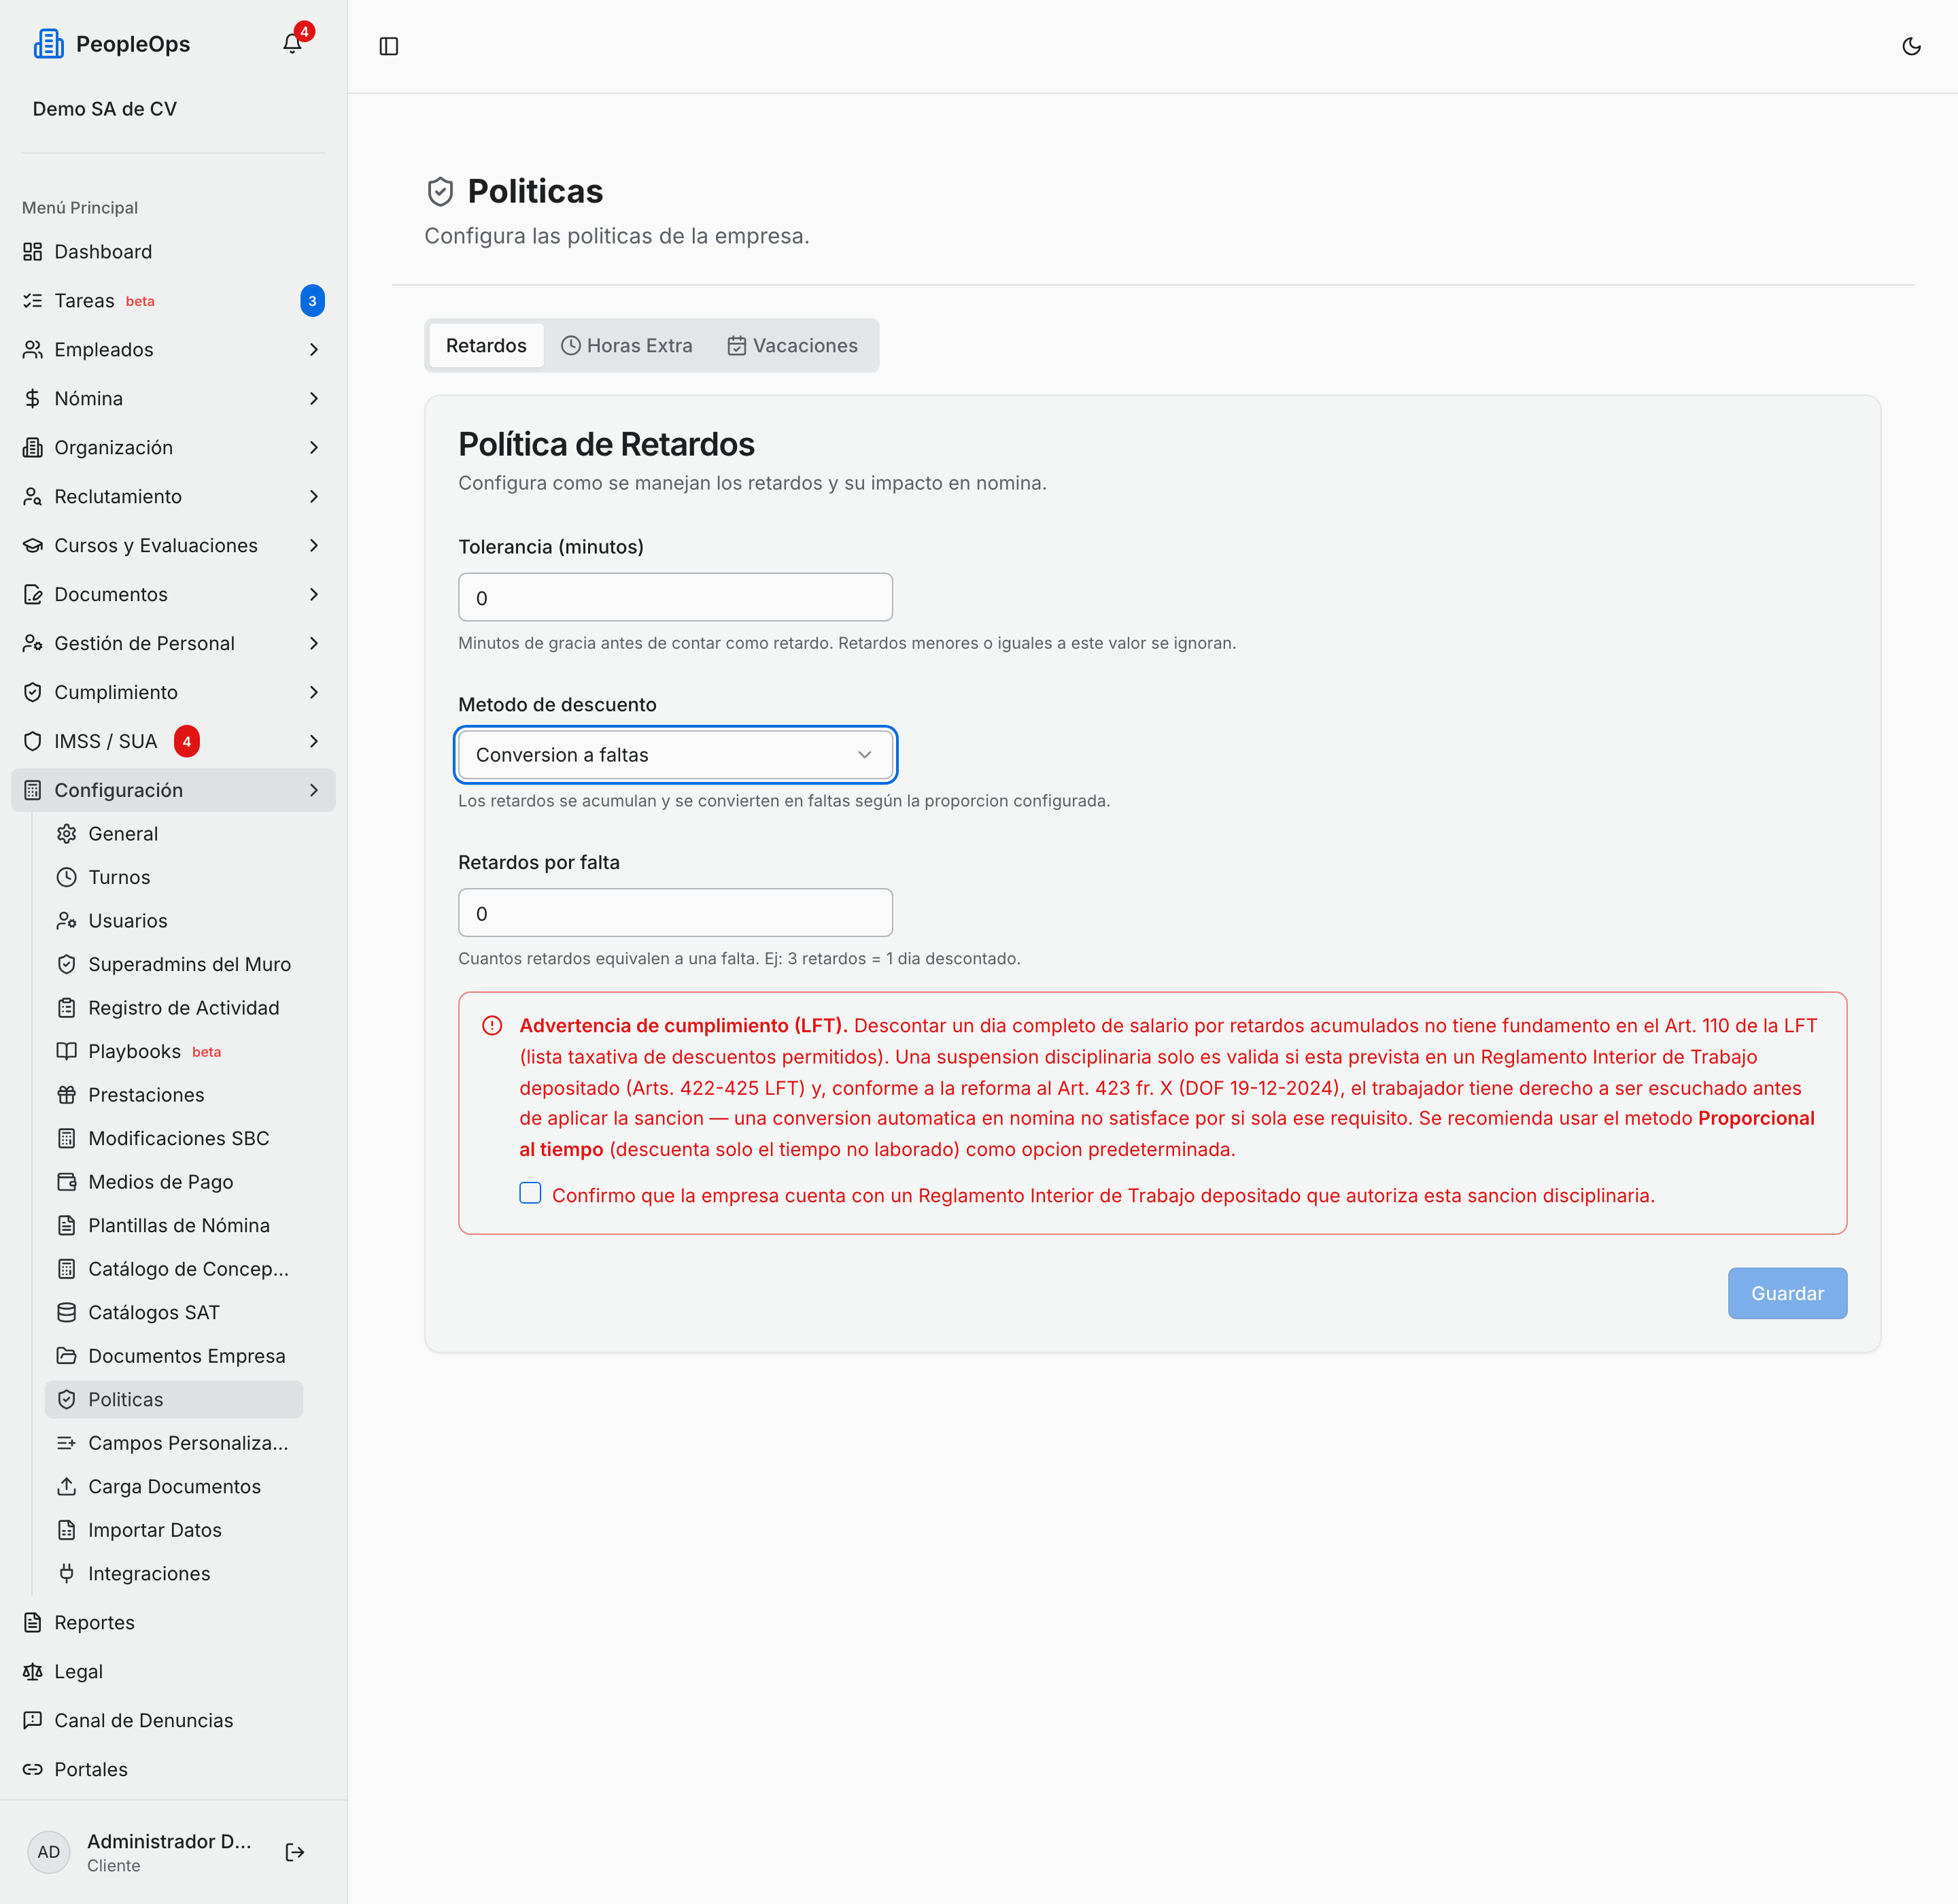The width and height of the screenshot is (1958, 1904).
Task: Open the Metodo de descuento dropdown
Action: coord(675,755)
